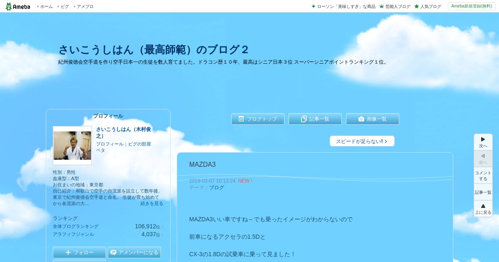Click the plus icon on フォロー

pos(68,252)
